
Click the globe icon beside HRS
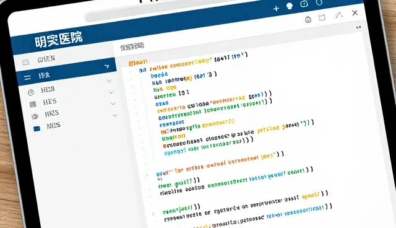35,116
